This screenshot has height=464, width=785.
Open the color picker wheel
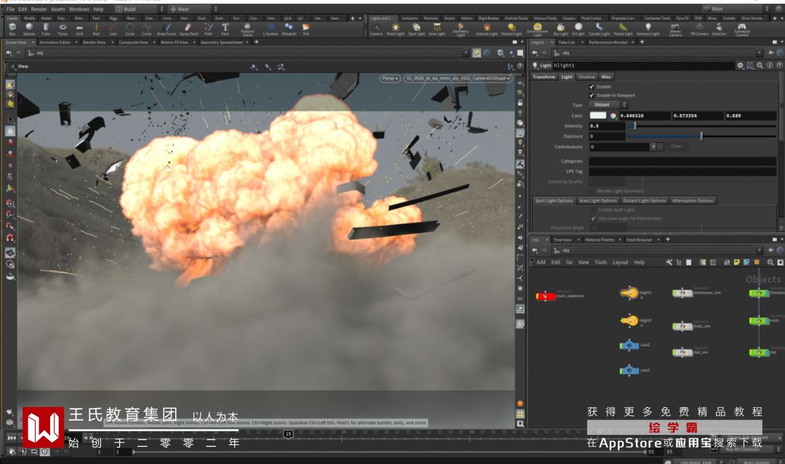point(613,115)
